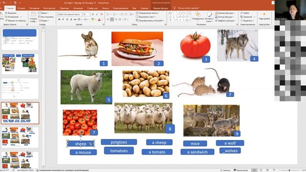Click the Format Painter (Формат по образцу) button

pos(15,21)
